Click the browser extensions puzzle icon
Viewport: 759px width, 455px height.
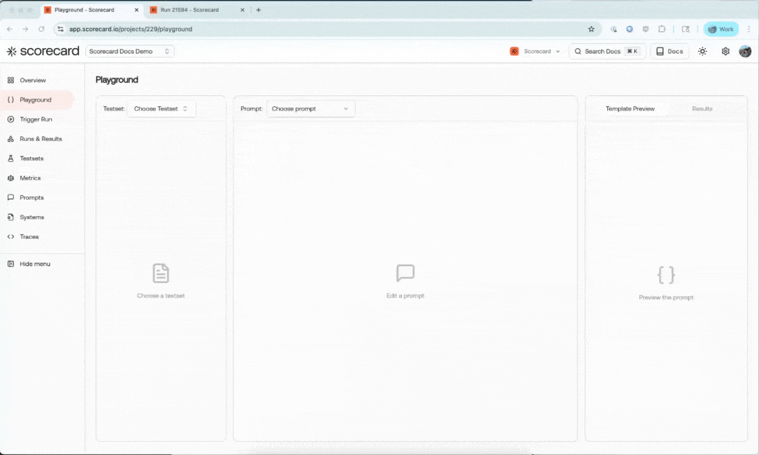pos(662,29)
